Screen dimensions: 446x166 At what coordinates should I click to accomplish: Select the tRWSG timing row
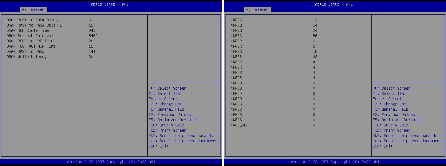click(x=274, y=30)
